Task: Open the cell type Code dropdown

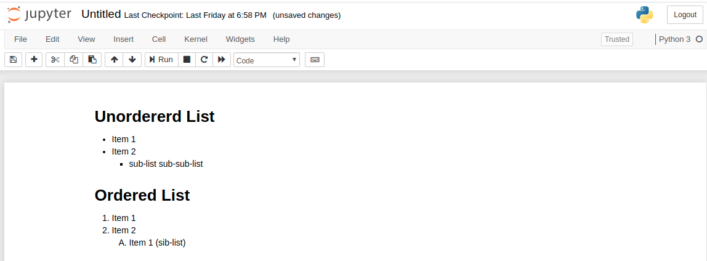Action: click(267, 60)
